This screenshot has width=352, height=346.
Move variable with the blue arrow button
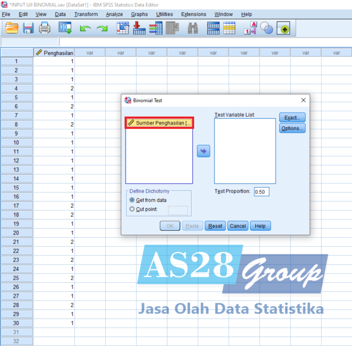click(203, 151)
